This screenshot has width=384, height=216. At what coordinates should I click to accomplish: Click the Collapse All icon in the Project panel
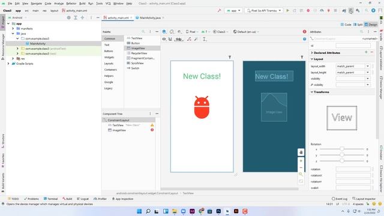click(82, 17)
